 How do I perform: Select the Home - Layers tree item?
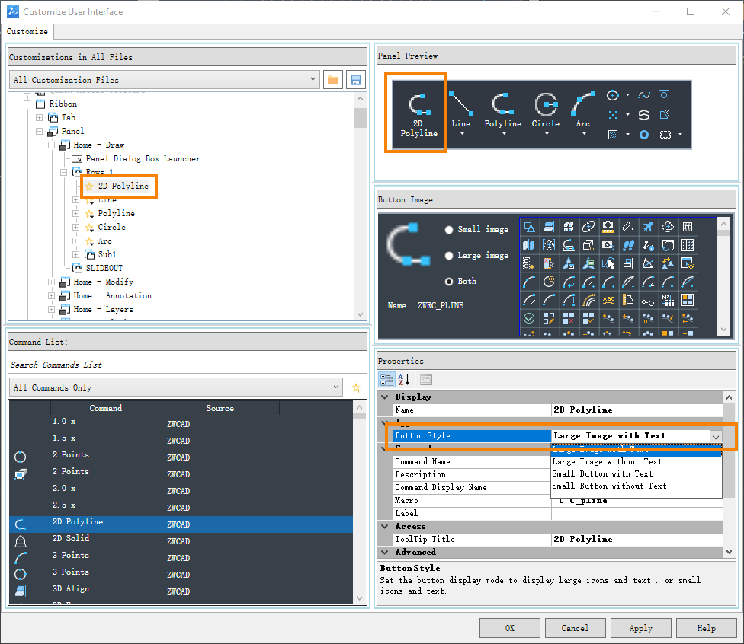coord(103,310)
